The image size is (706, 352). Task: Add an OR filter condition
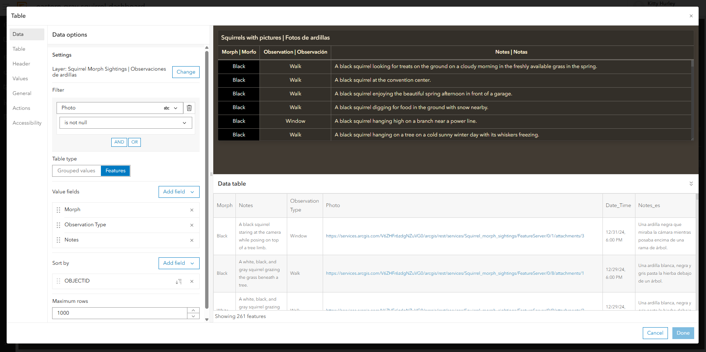click(135, 142)
